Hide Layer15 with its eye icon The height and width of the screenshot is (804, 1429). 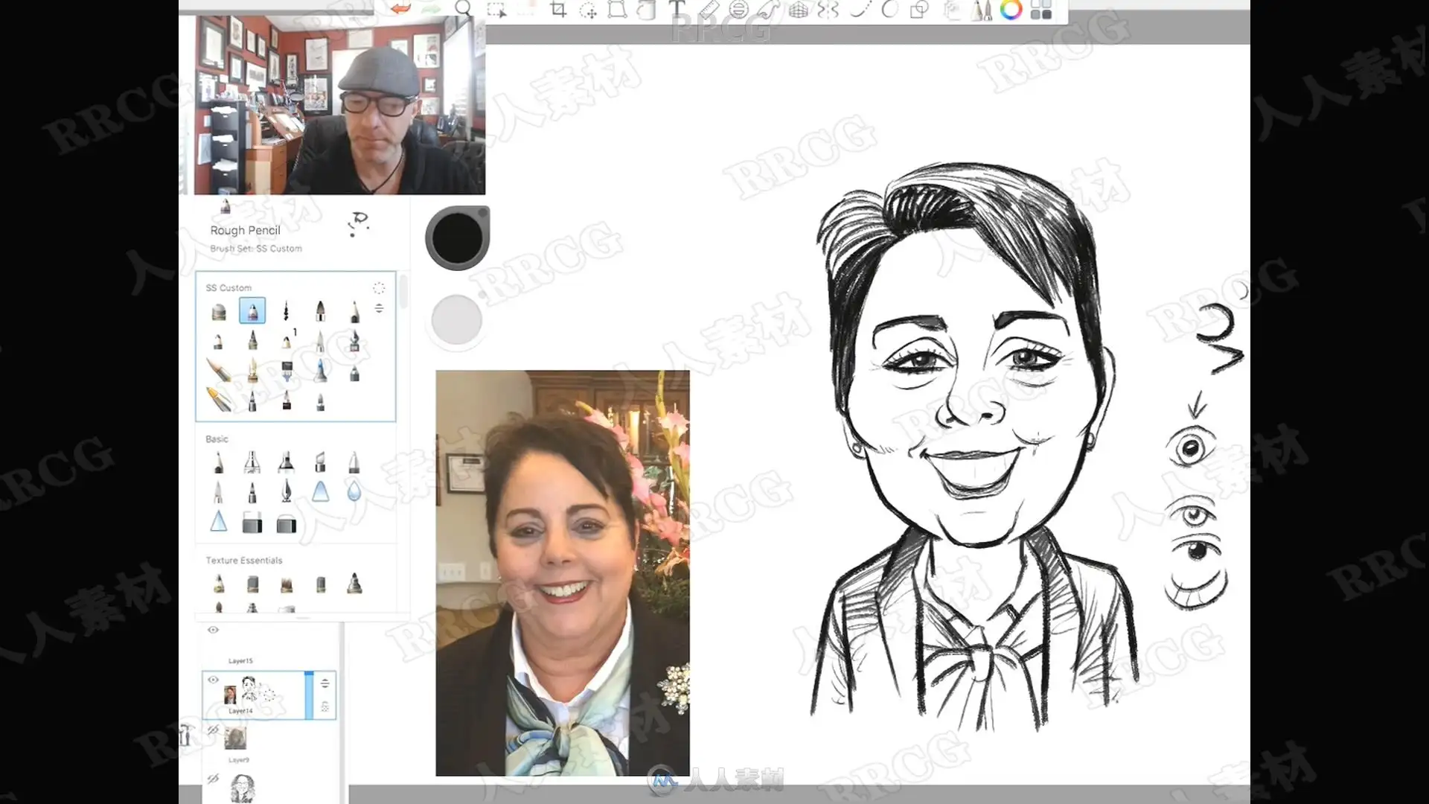point(213,630)
